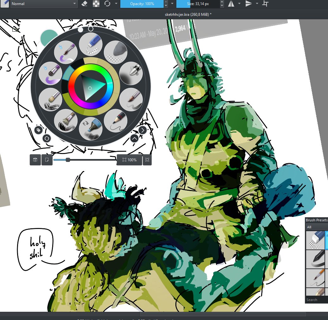Click the zoom slider below the popup palette
Image resolution: width=328 pixels, height=320 pixels.
[85, 160]
